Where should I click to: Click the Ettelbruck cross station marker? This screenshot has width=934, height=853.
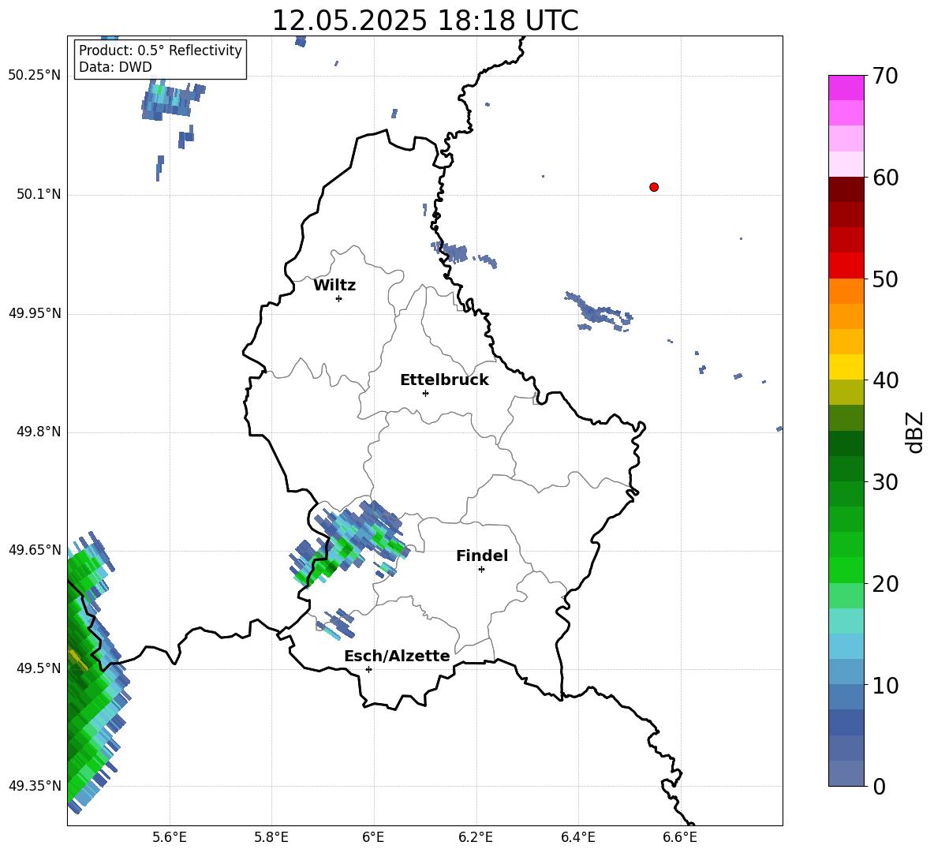click(x=425, y=393)
